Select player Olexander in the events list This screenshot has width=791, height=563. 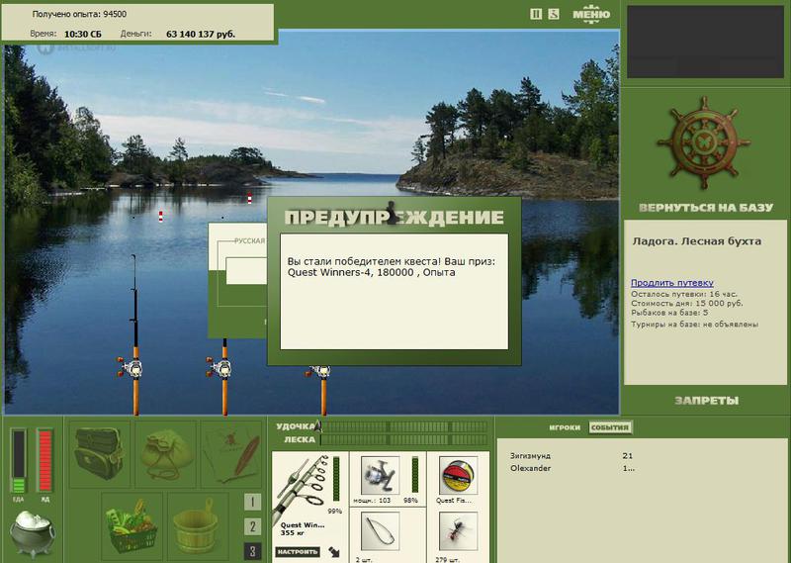pos(530,468)
